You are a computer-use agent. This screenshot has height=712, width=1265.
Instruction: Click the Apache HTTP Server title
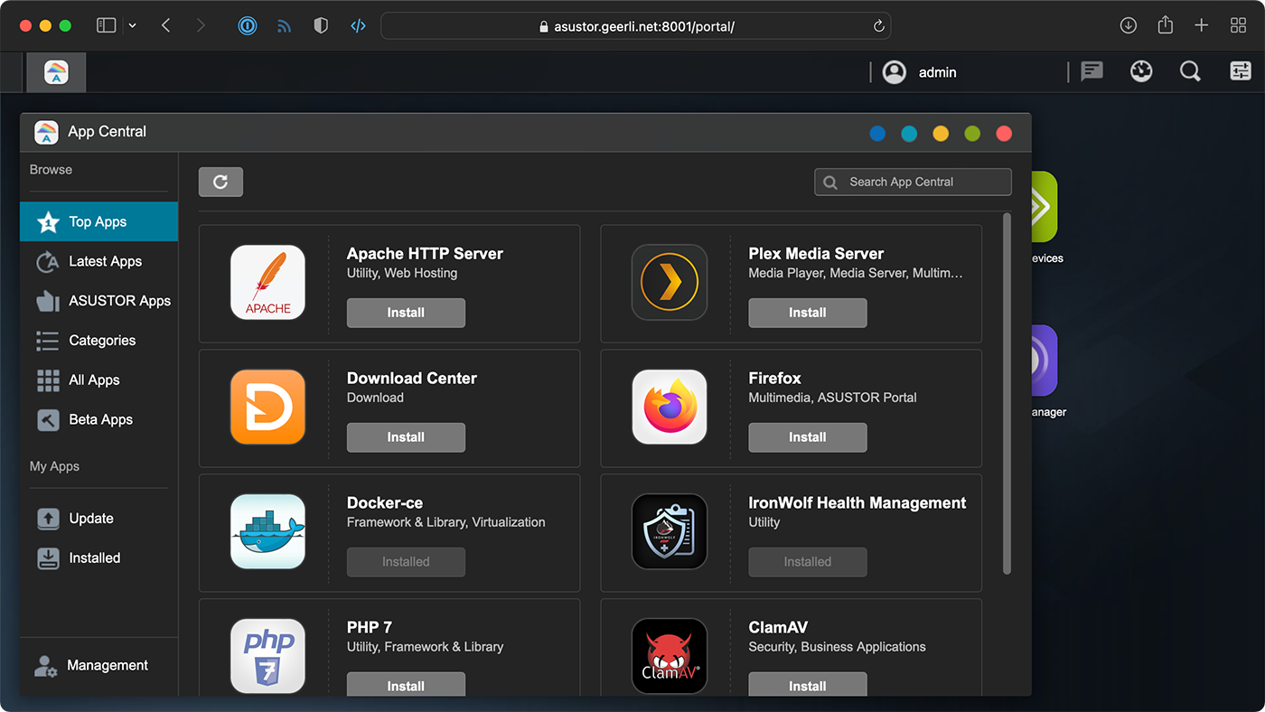click(425, 254)
